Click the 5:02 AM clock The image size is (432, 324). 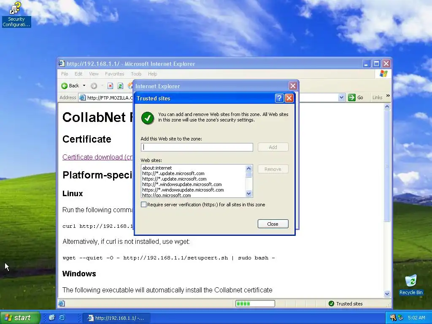click(416, 318)
